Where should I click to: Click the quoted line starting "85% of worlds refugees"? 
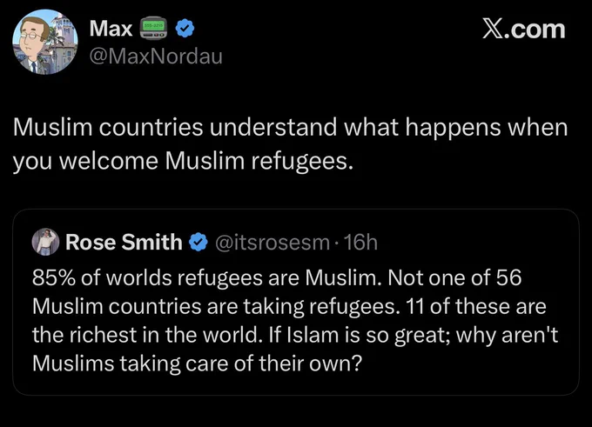[x=277, y=278]
